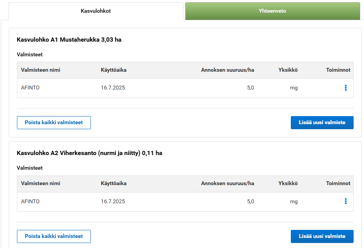Open the Yhteenveto tab
Image resolution: width=364 pixels, height=248 pixels.
(272, 11)
